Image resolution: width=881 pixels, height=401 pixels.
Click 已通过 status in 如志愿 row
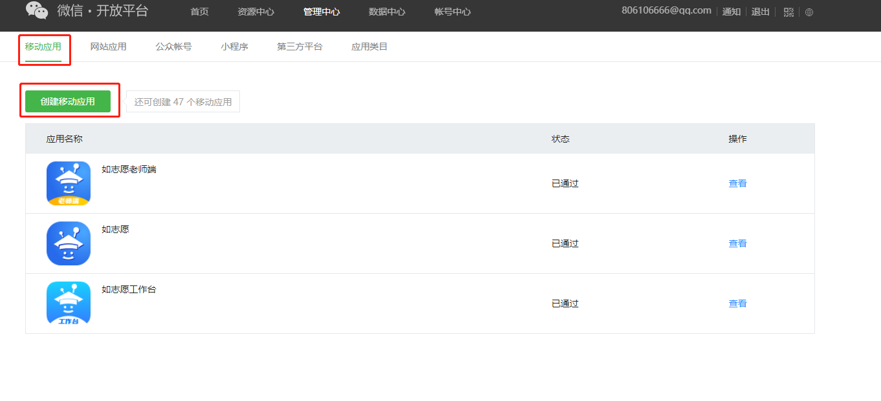(x=565, y=243)
